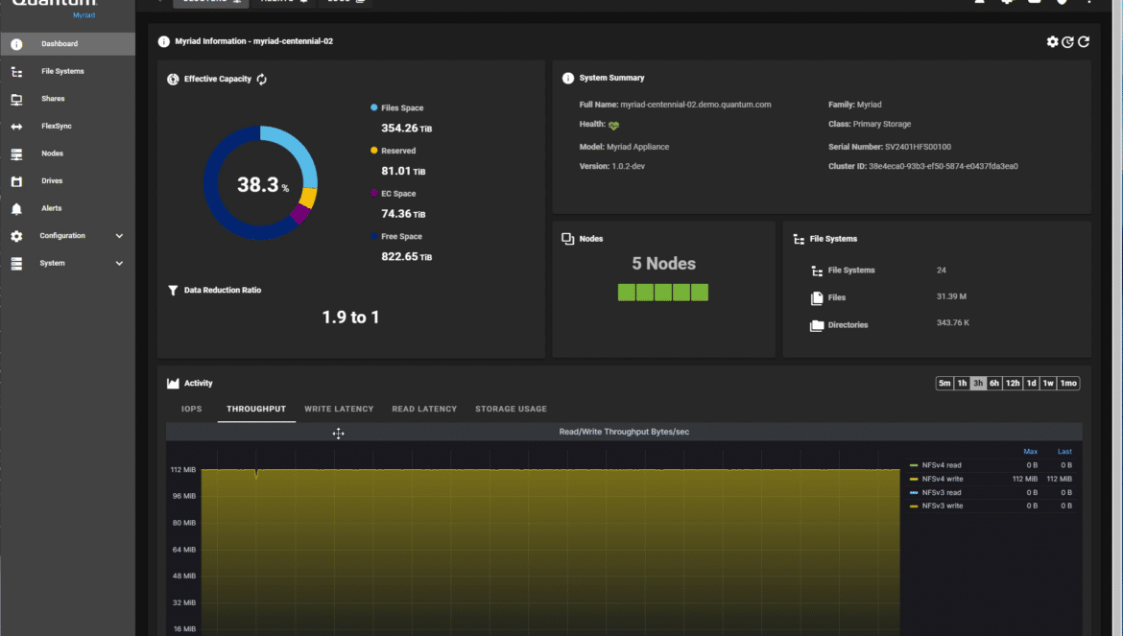Open File Systems from the sidebar icon
1123x636 pixels.
coord(16,72)
